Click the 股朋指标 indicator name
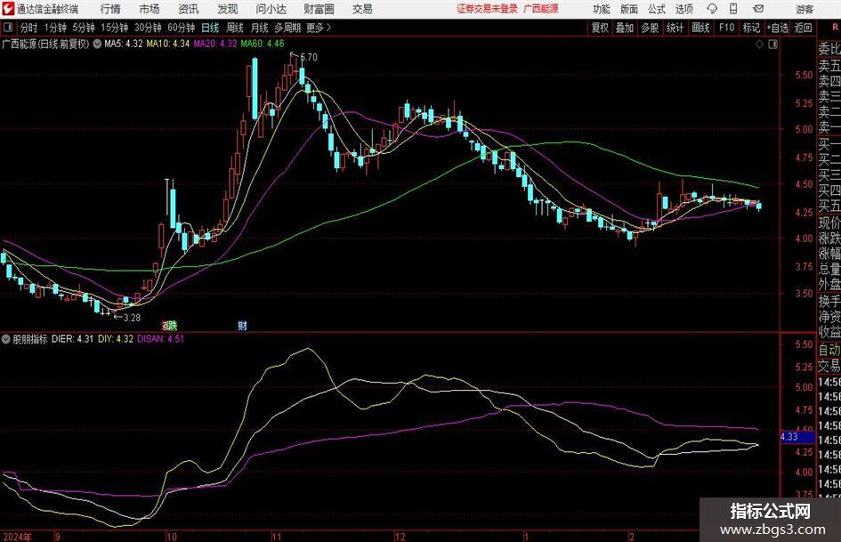This screenshot has width=841, height=542. tap(30, 339)
